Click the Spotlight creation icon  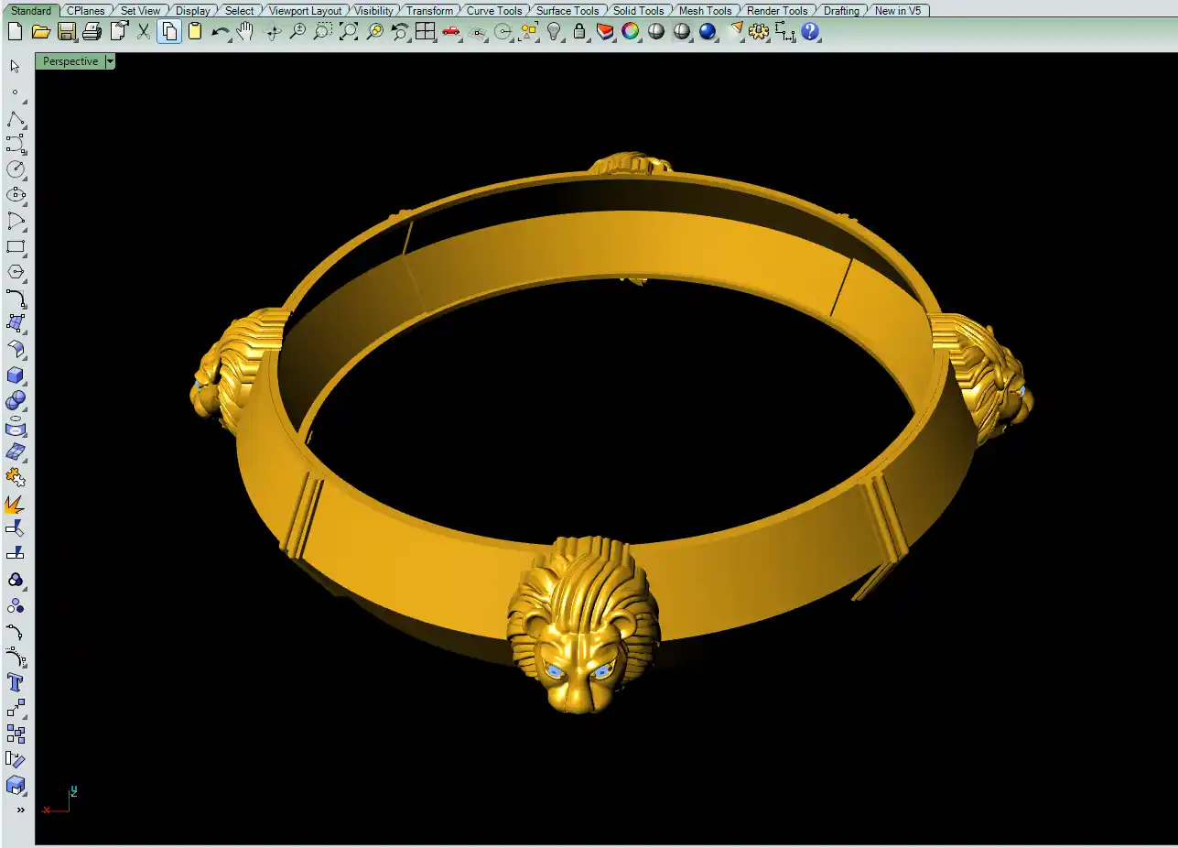pyautogui.click(x=734, y=31)
